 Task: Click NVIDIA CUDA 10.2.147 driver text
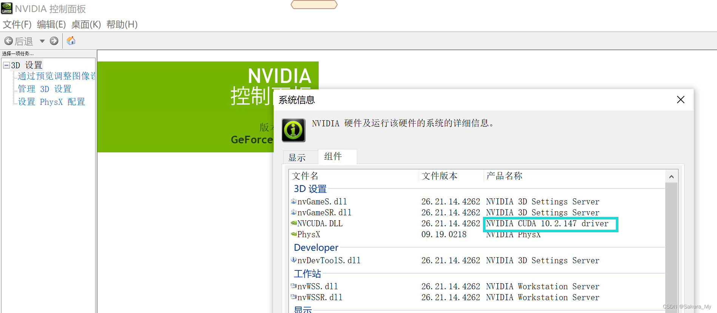click(x=547, y=223)
